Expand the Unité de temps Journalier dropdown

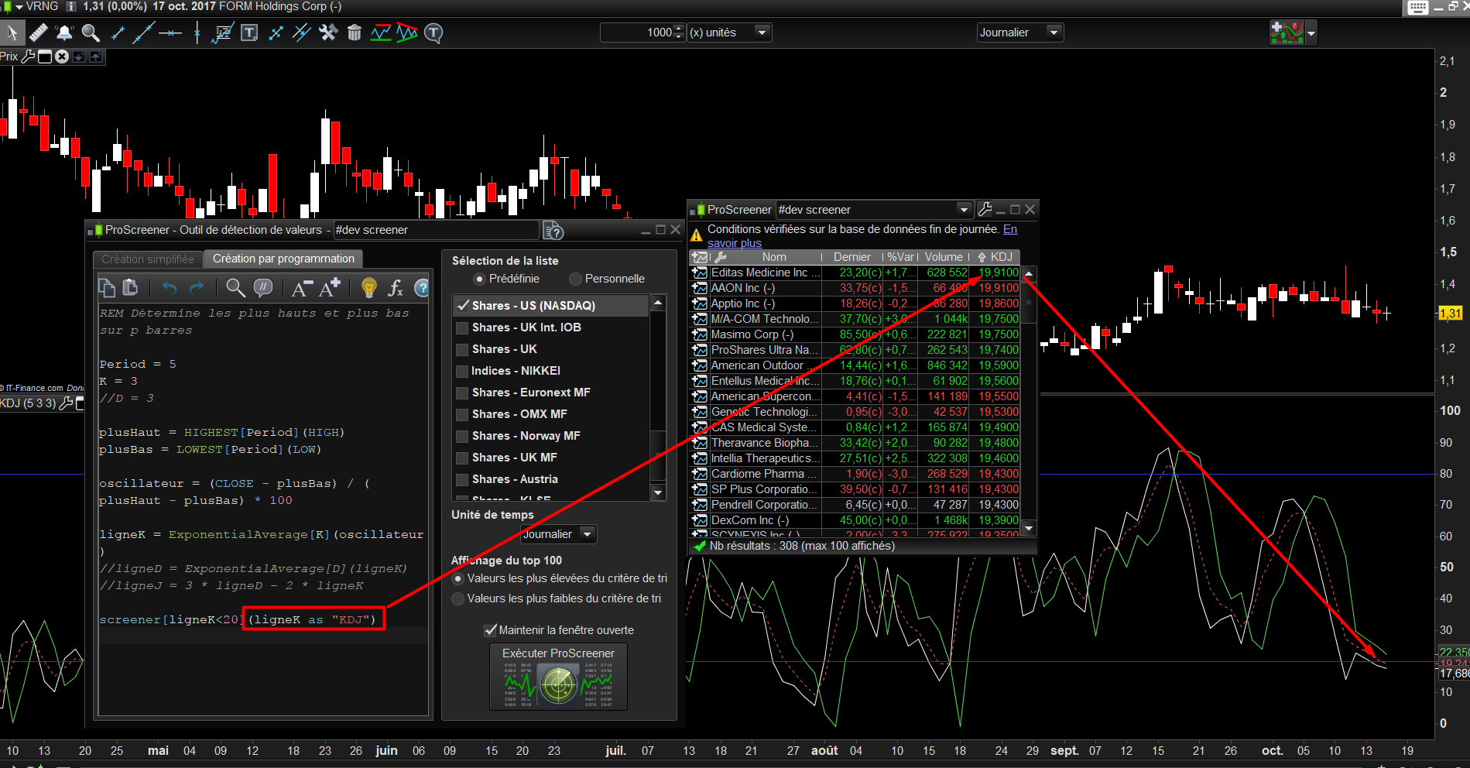(558, 534)
